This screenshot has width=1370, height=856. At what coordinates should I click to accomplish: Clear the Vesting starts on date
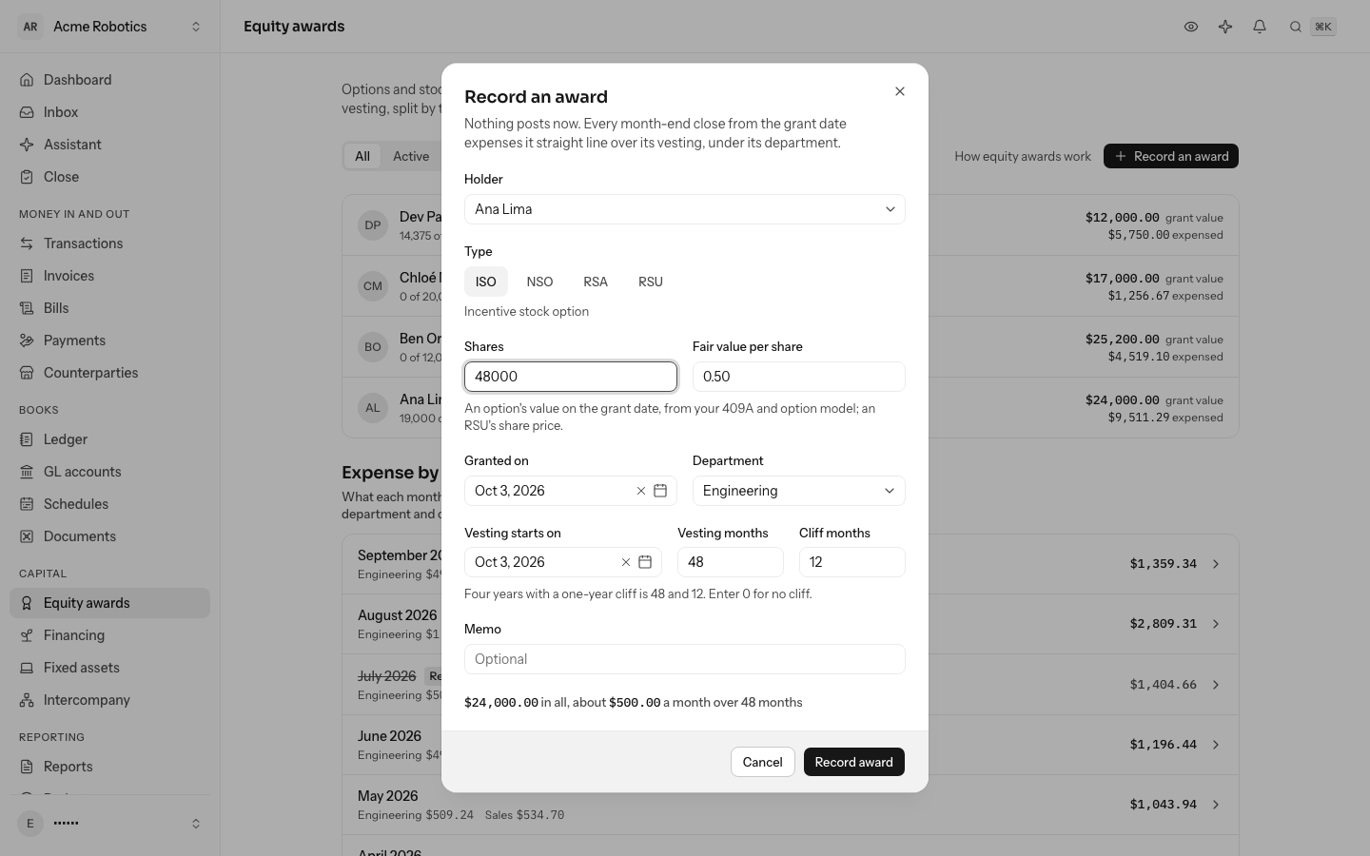click(626, 562)
